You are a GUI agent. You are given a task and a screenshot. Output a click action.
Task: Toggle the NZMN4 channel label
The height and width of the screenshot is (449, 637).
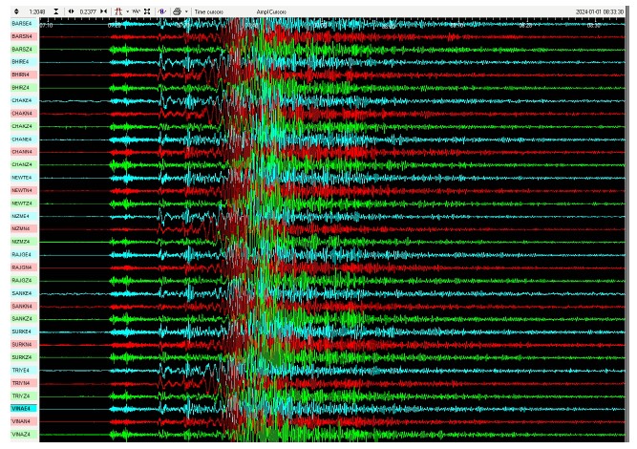(x=21, y=228)
